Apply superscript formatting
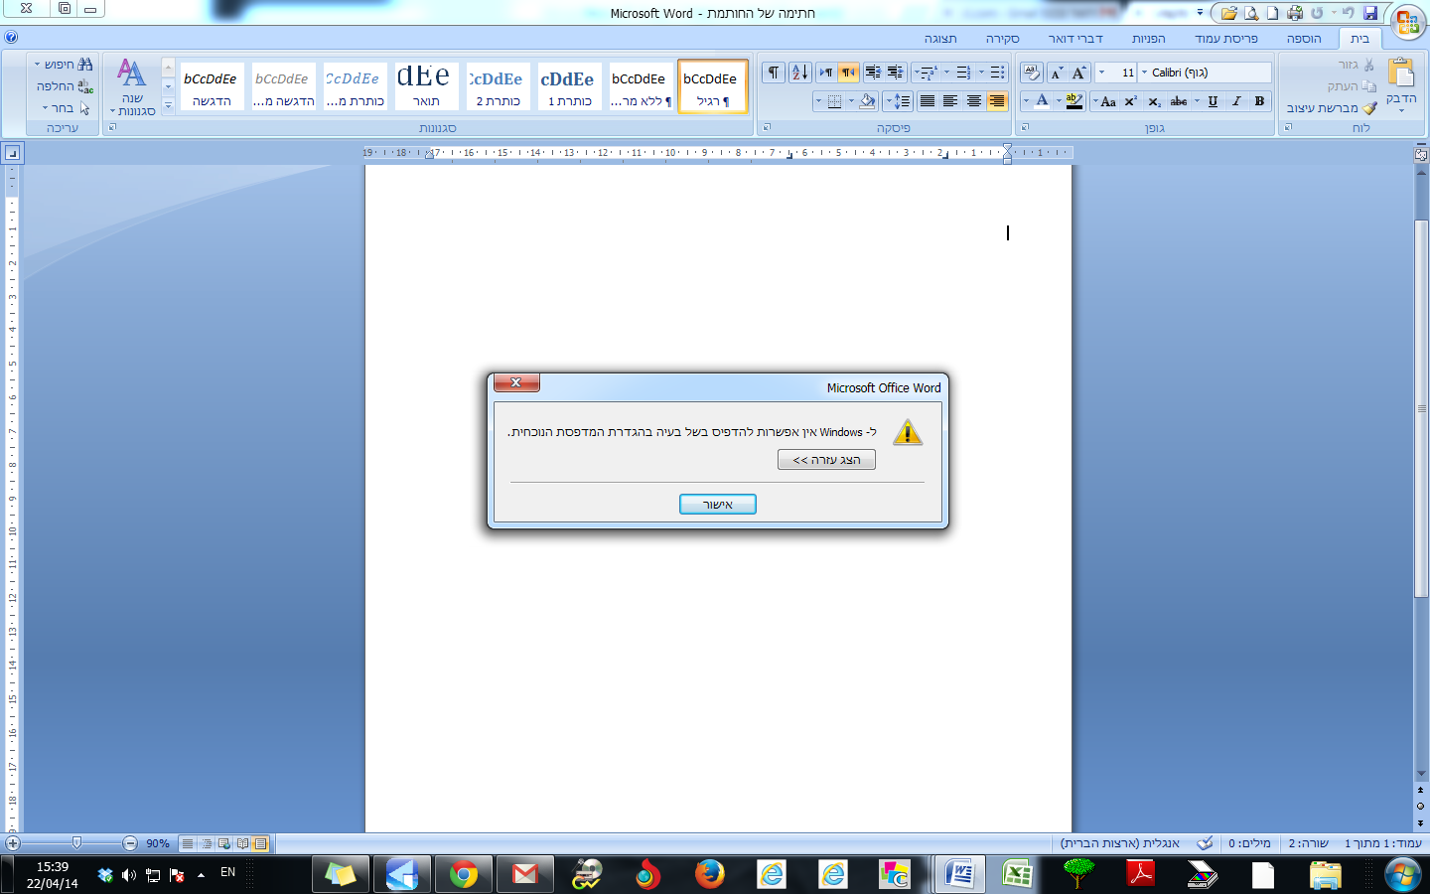 1131,101
